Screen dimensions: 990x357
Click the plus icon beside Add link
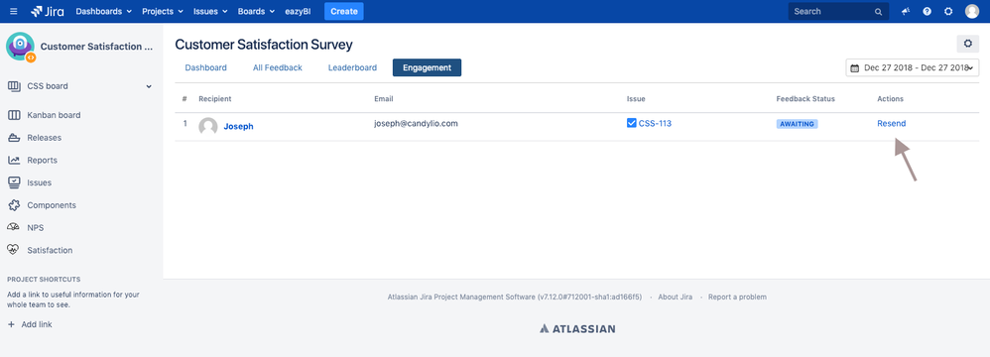(x=11, y=325)
